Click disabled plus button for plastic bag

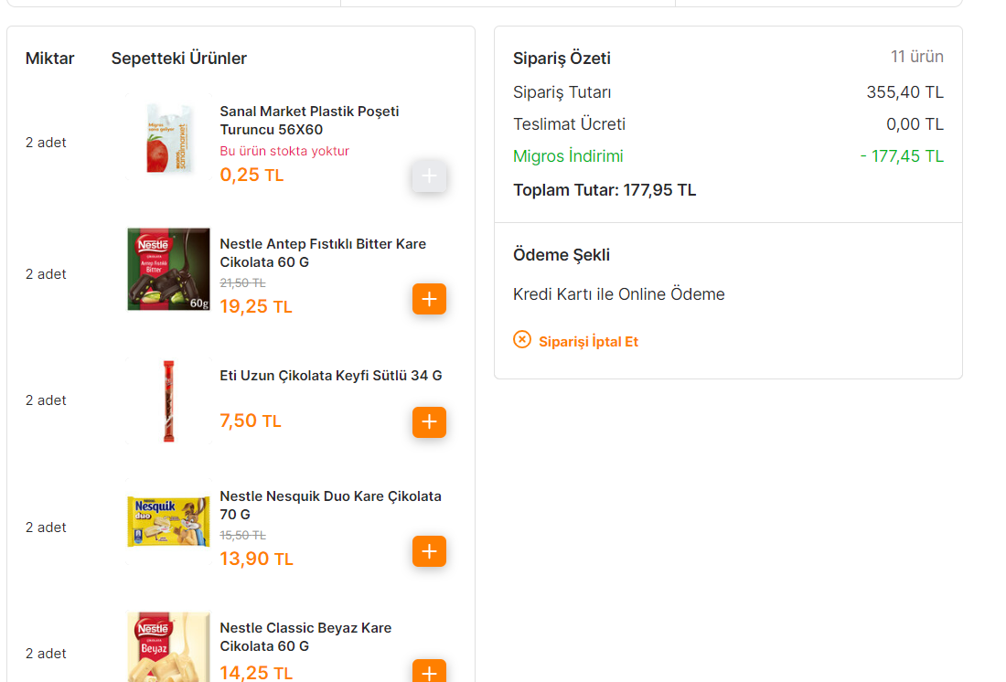[429, 176]
